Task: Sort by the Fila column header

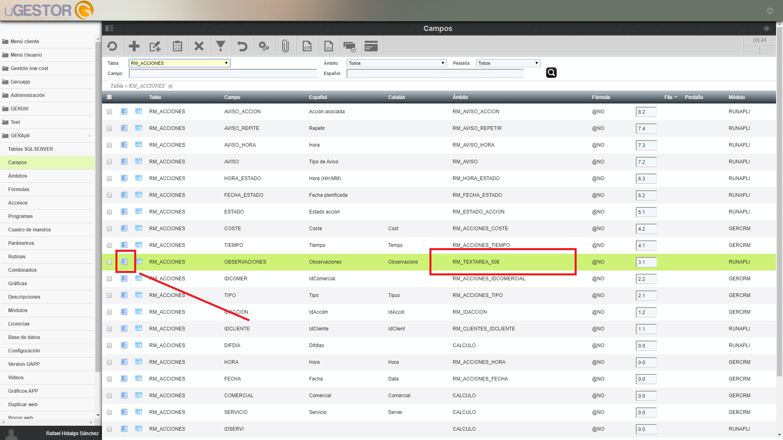Action: [x=670, y=97]
